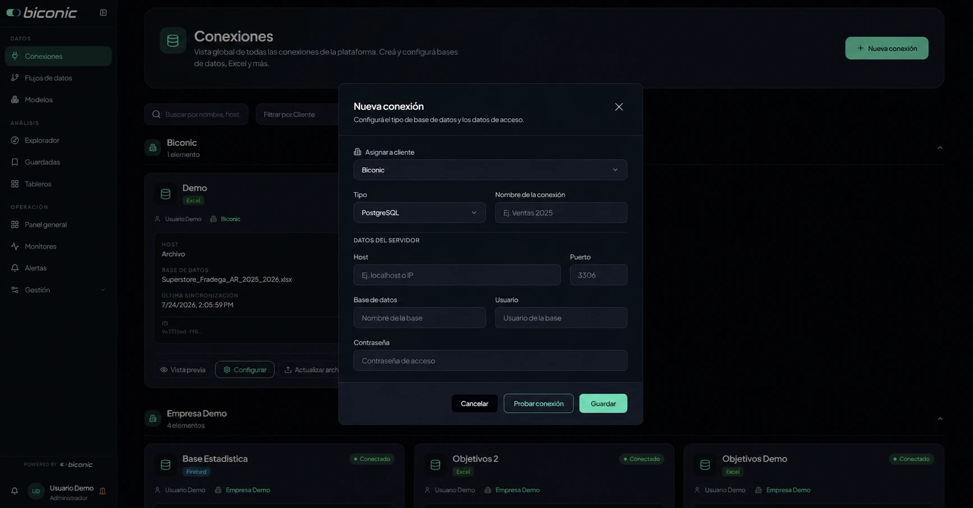The image size is (973, 508).
Task: Open Modelos in sidebar
Action: coord(58,100)
